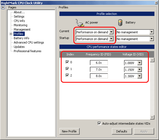159x140 pixels.
Task: Open Current AC power profile dropdown
Action: (x=111, y=32)
